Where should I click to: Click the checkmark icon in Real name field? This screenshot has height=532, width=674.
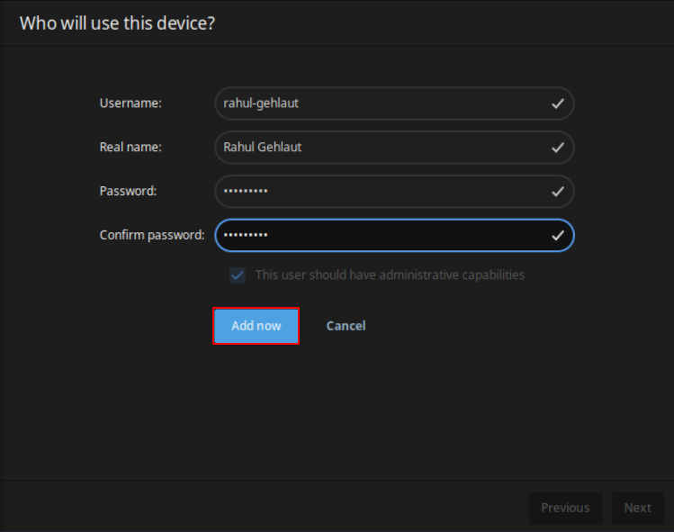(558, 148)
